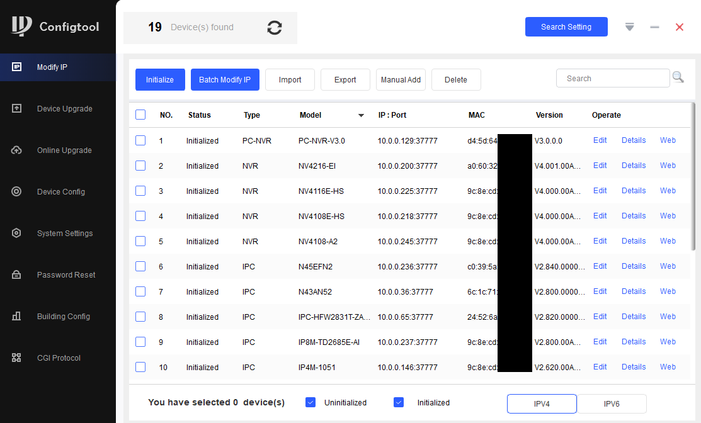Click Edit for device NV4108E-HS
The height and width of the screenshot is (423, 701).
point(600,216)
